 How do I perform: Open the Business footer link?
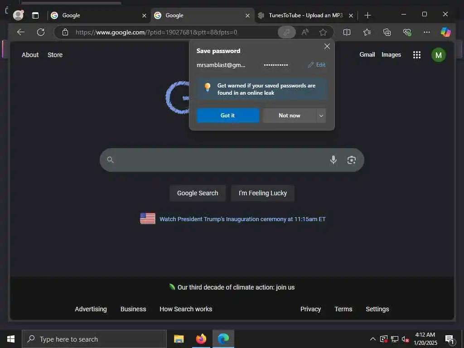(x=133, y=309)
